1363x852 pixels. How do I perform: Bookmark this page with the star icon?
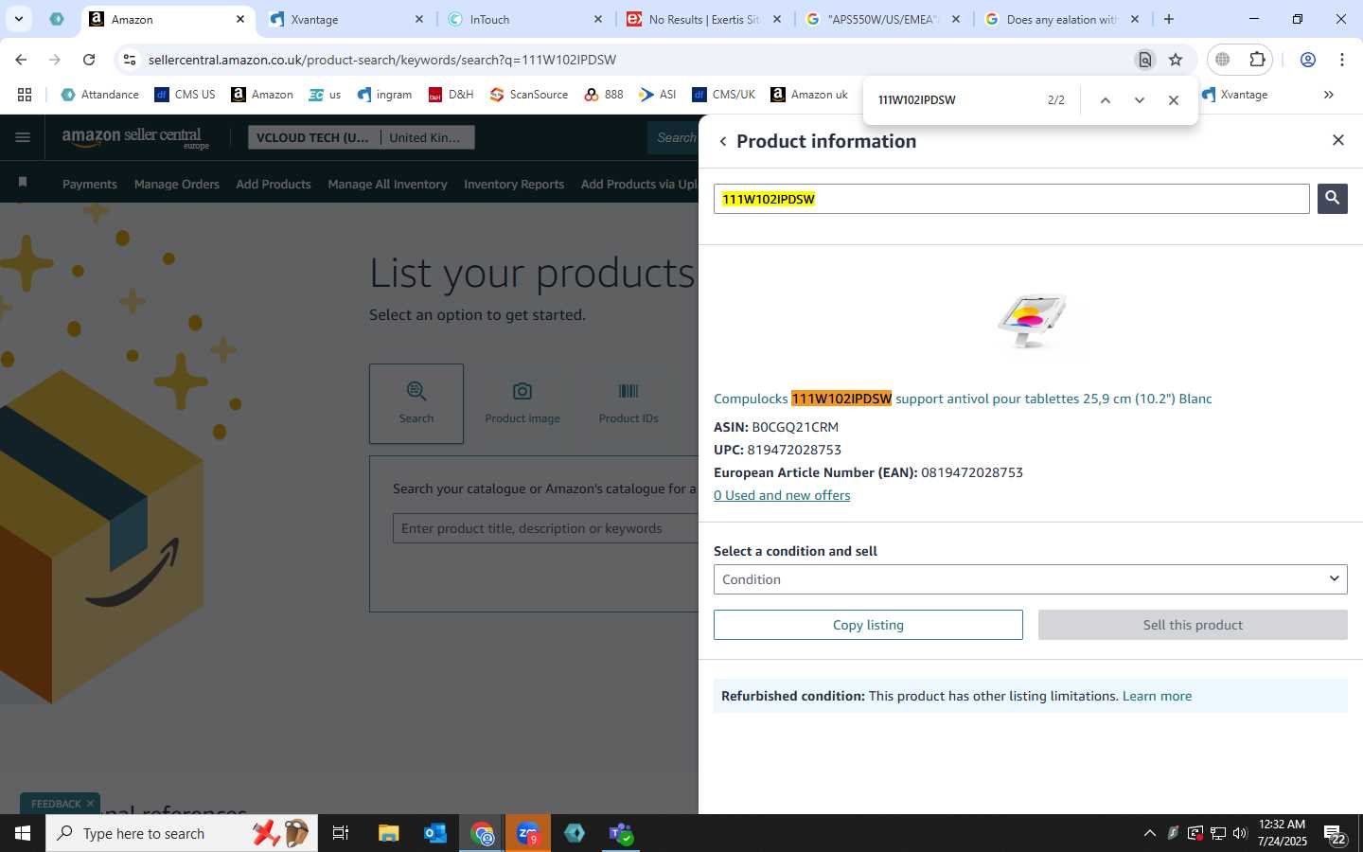(x=1176, y=60)
